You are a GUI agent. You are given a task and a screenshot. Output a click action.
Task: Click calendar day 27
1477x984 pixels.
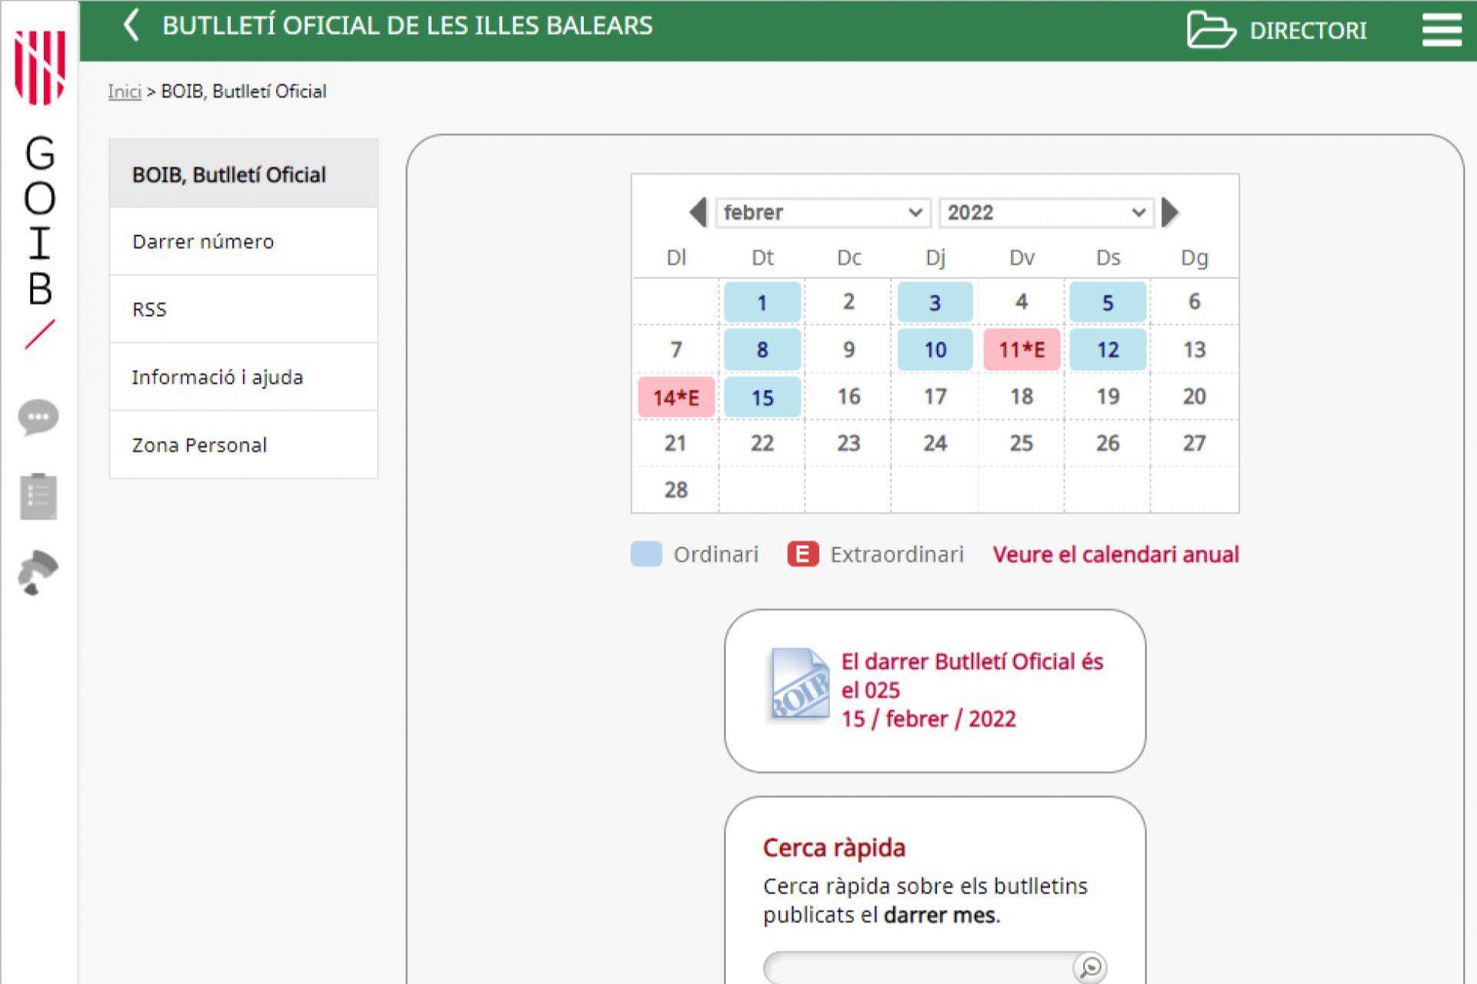1194,444
